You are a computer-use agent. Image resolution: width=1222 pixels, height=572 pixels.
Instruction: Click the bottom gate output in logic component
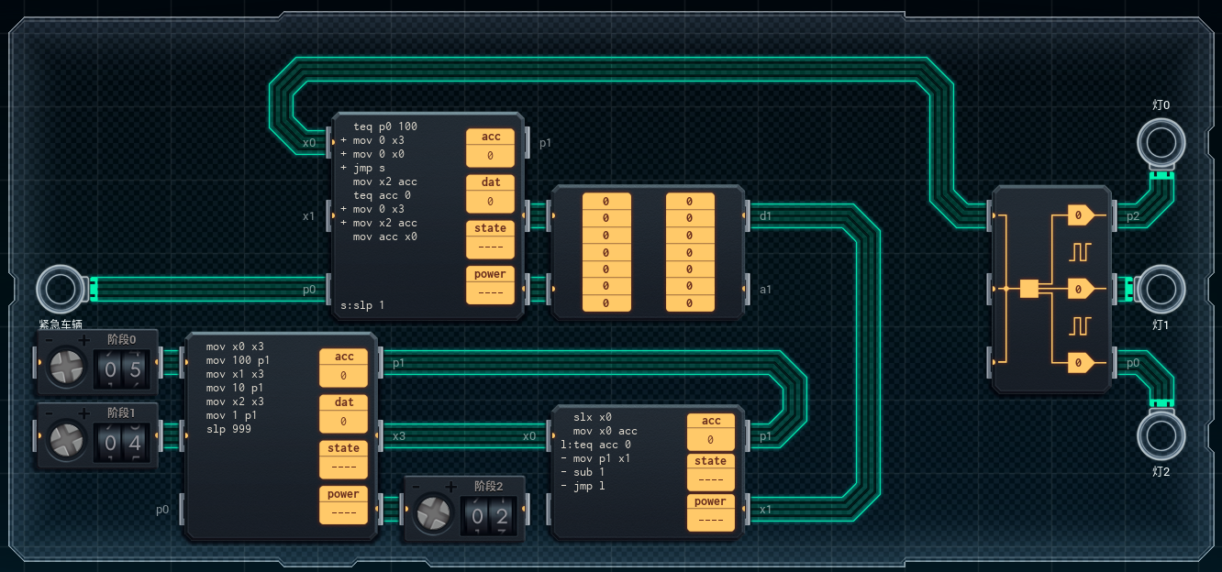click(1081, 362)
